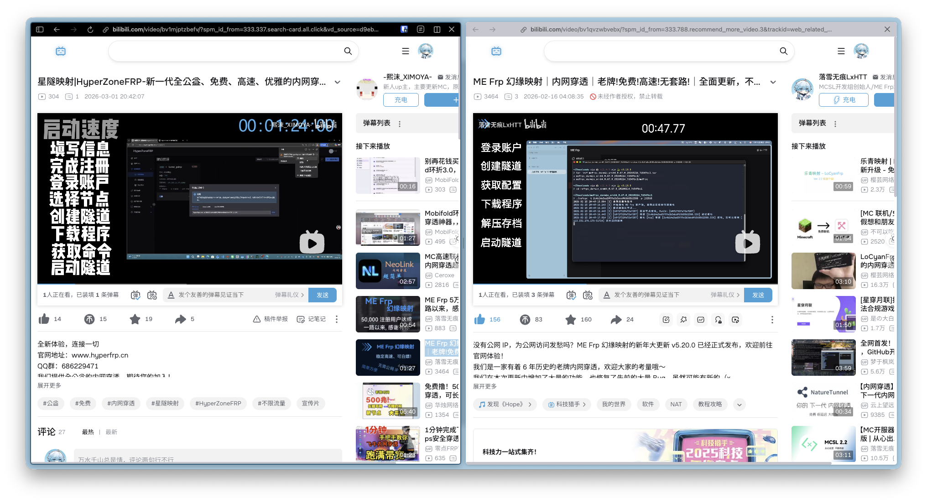Click the right video's progress bar

[x=625, y=284]
